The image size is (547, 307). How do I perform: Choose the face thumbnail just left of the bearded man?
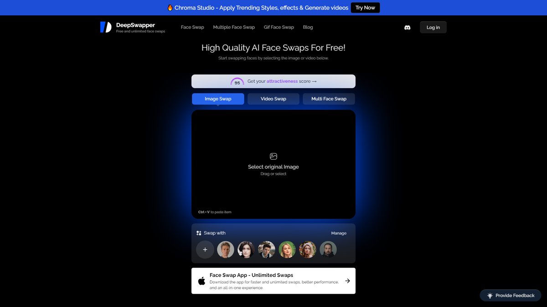308,250
